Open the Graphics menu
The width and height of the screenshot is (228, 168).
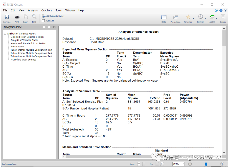(47, 10)
